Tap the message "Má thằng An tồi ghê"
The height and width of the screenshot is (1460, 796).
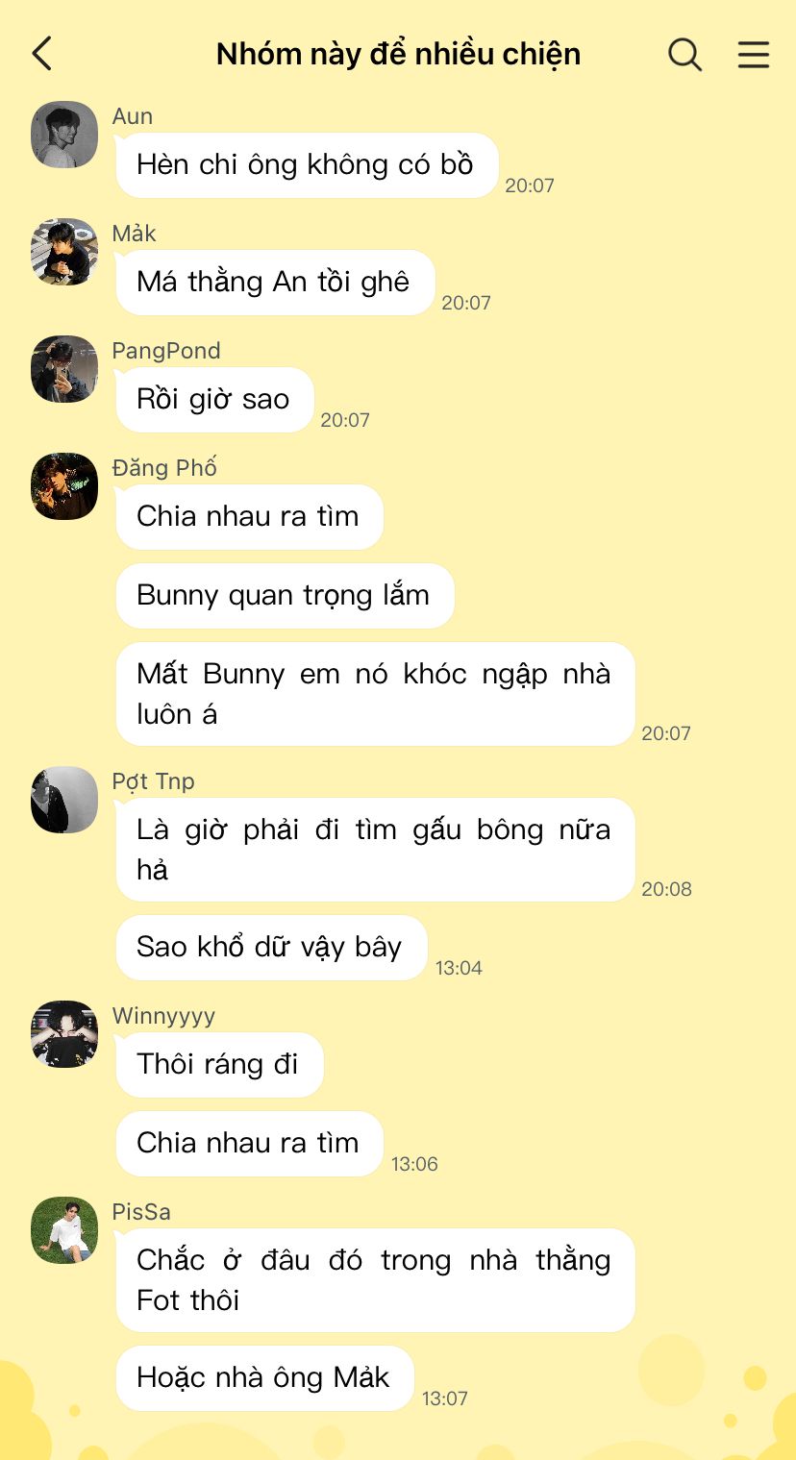coord(275,283)
